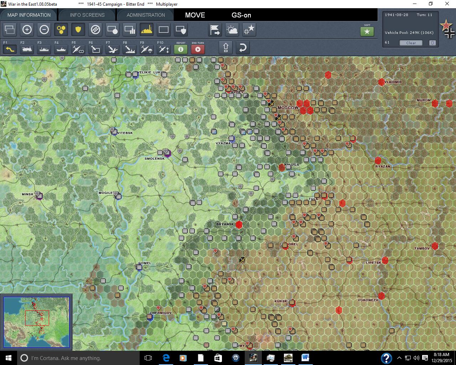Screen dimensions: 456x365
Task: Click the zoom in map button
Action: (x=27, y=30)
